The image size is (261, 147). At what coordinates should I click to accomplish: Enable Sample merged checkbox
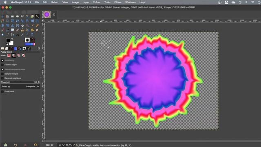tap(2, 74)
